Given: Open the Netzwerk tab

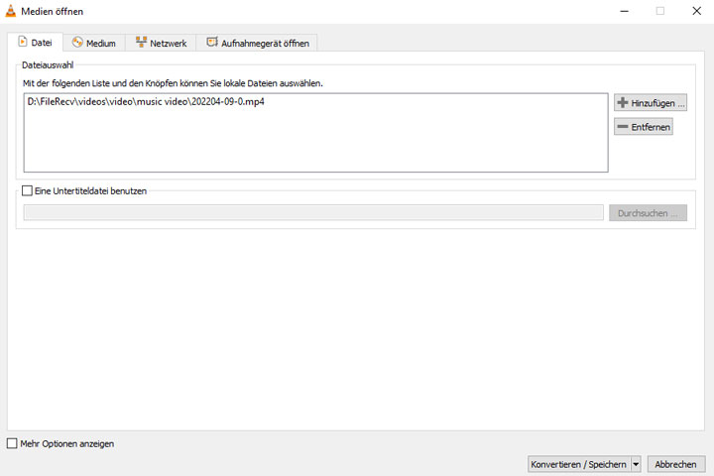Looking at the screenshot, I should 161,44.
